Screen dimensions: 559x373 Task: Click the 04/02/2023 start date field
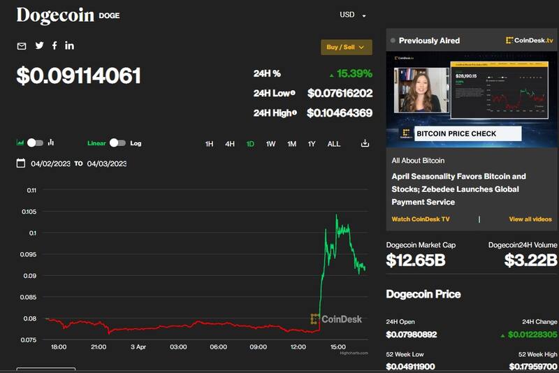pyautogui.click(x=50, y=163)
